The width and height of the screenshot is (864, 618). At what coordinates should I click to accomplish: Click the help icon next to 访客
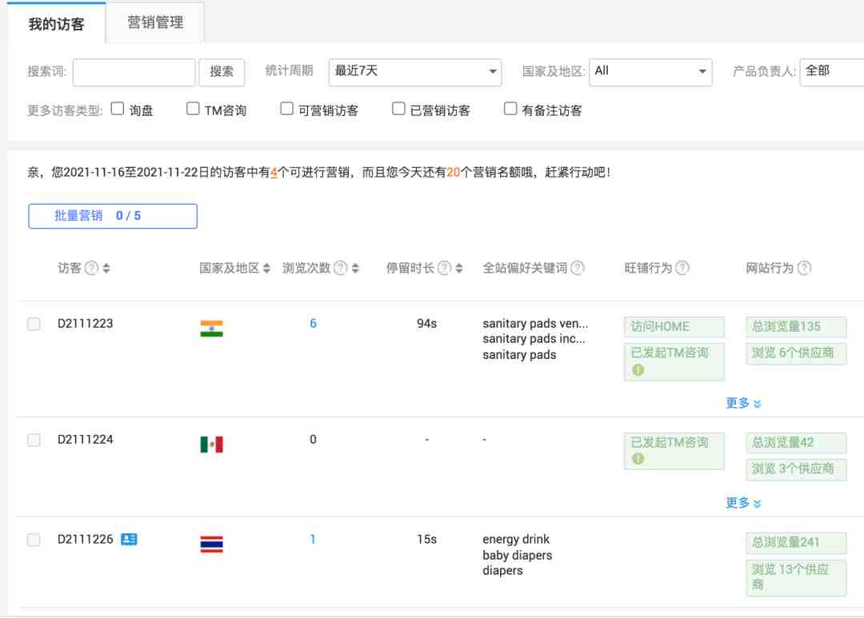91,269
